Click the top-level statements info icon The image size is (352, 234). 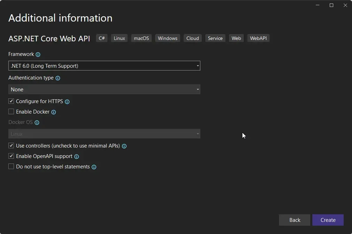coord(94,167)
